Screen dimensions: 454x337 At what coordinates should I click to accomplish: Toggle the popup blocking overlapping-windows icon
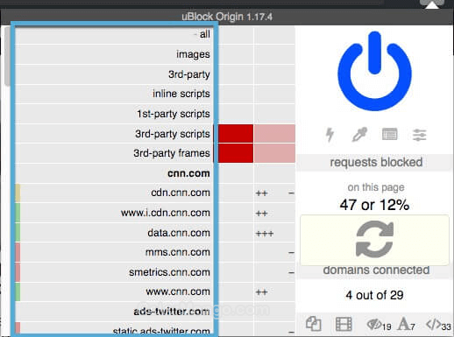(x=314, y=324)
